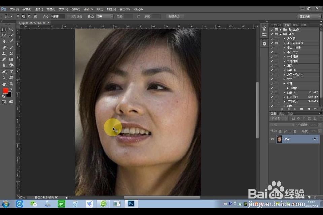Select the Pen tool
The width and height of the screenshot is (323, 215).
coord(4,72)
